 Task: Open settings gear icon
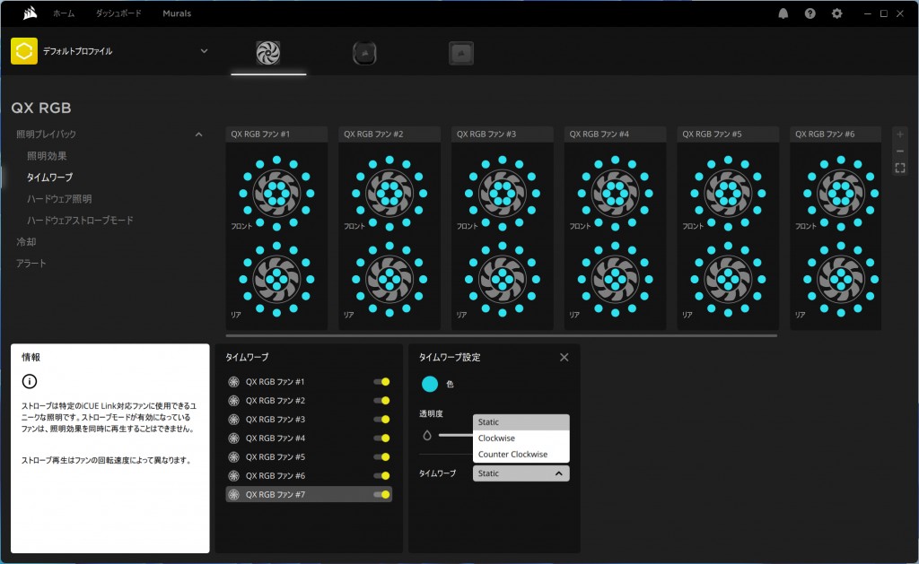pos(837,13)
